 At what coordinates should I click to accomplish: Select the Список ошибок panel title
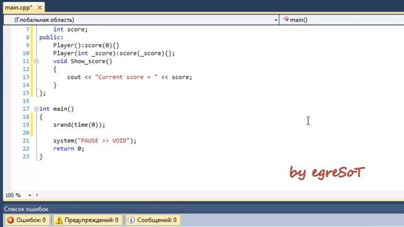[26, 209]
